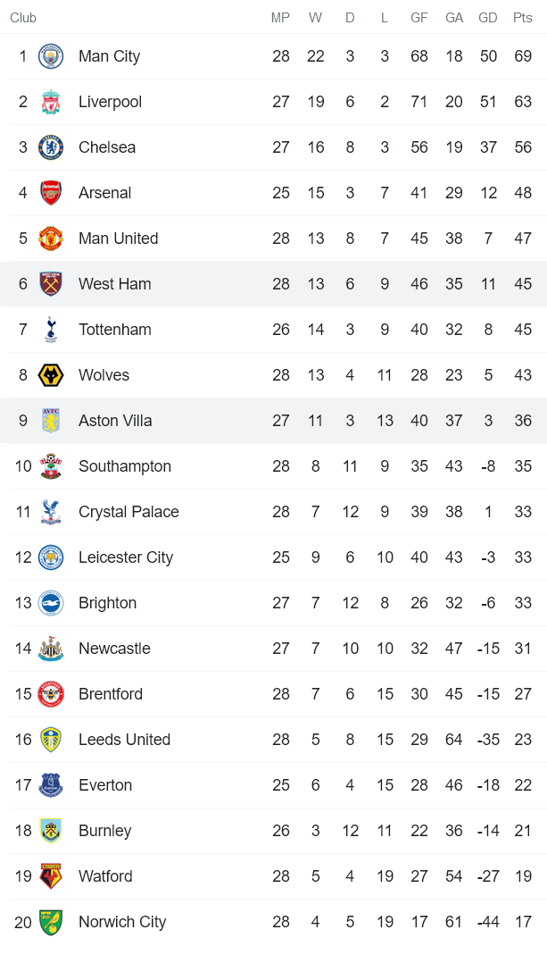Click the Tottenham cockerel logo
The height and width of the screenshot is (955, 547).
[x=51, y=330]
